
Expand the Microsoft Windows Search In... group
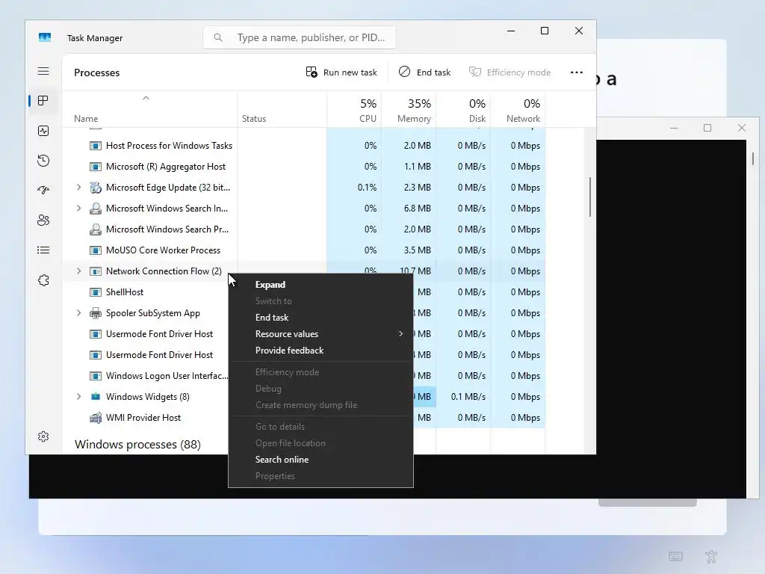[78, 209]
